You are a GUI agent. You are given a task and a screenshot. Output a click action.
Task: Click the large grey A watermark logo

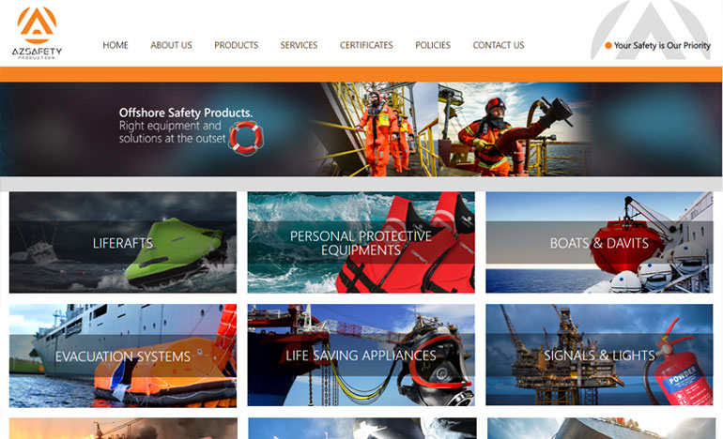(651, 30)
